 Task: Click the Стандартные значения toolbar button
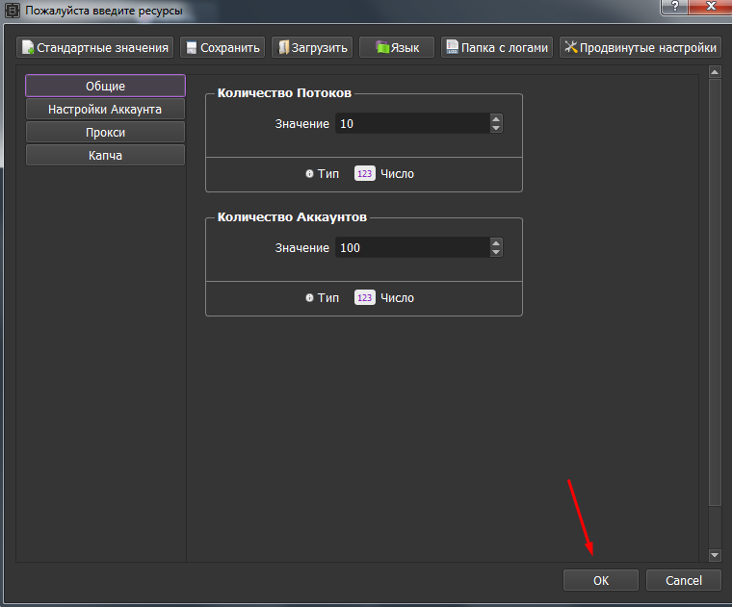(94, 47)
